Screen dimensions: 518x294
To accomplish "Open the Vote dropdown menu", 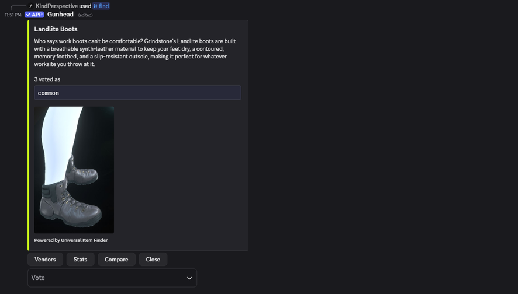I will pos(112,278).
